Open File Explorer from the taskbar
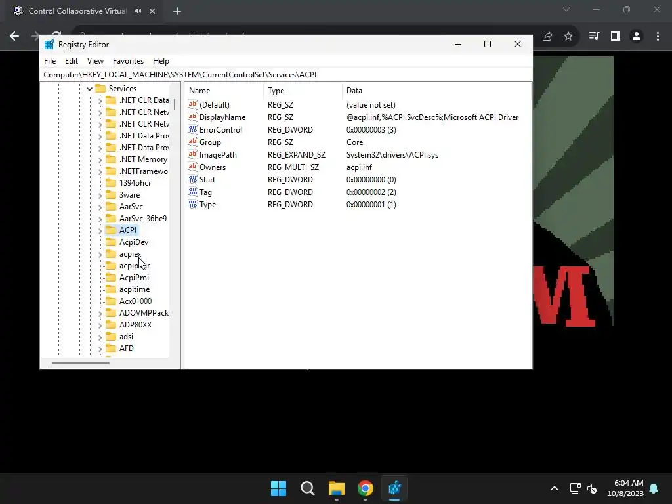The width and height of the screenshot is (672, 504). tap(337, 488)
